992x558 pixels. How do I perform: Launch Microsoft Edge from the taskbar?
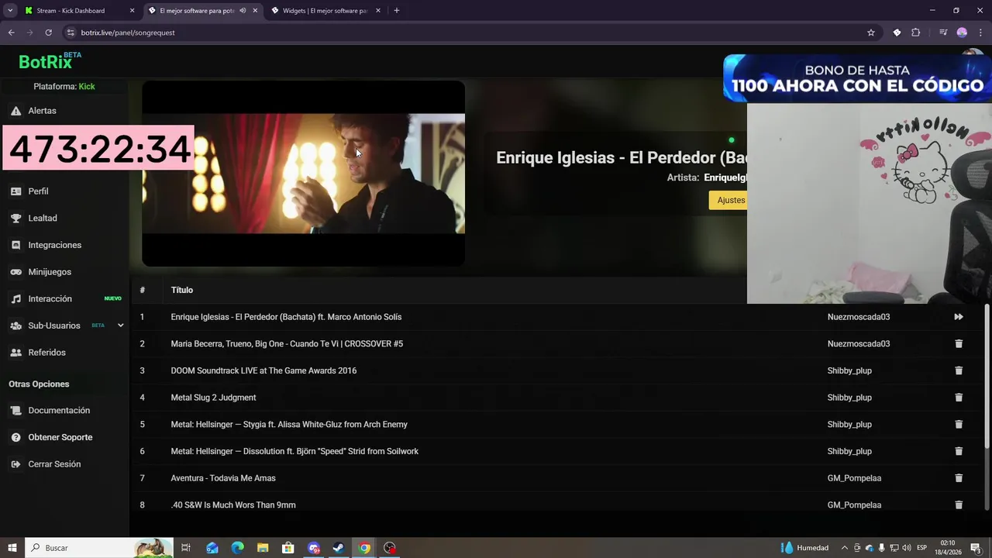click(238, 548)
